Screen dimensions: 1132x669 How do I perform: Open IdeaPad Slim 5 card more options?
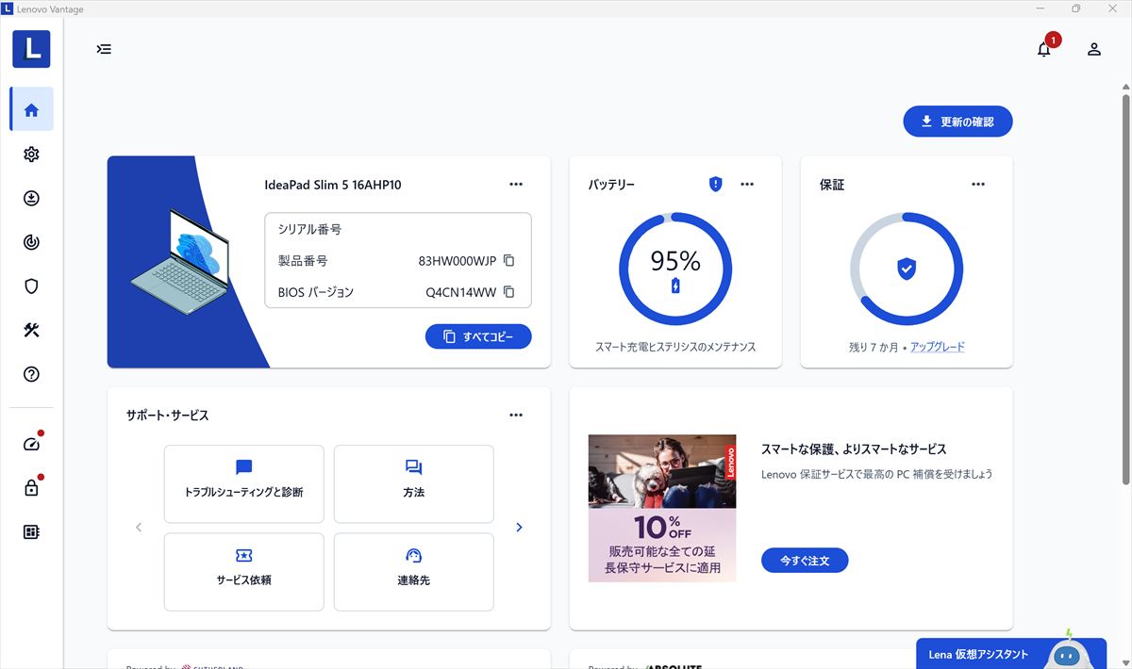pos(516,184)
